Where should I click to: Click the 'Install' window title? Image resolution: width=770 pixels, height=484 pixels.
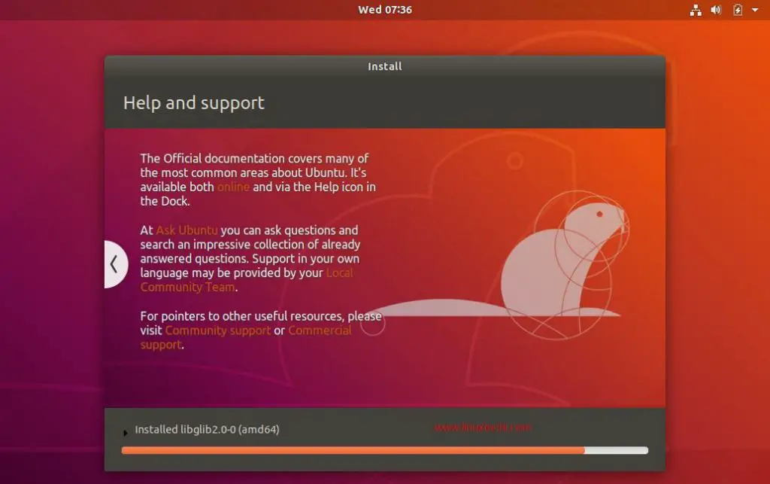click(385, 66)
